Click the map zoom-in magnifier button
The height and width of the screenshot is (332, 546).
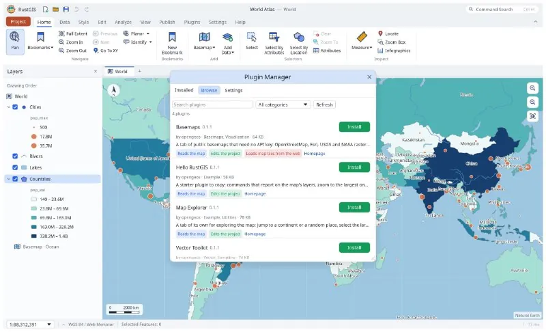[532, 88]
